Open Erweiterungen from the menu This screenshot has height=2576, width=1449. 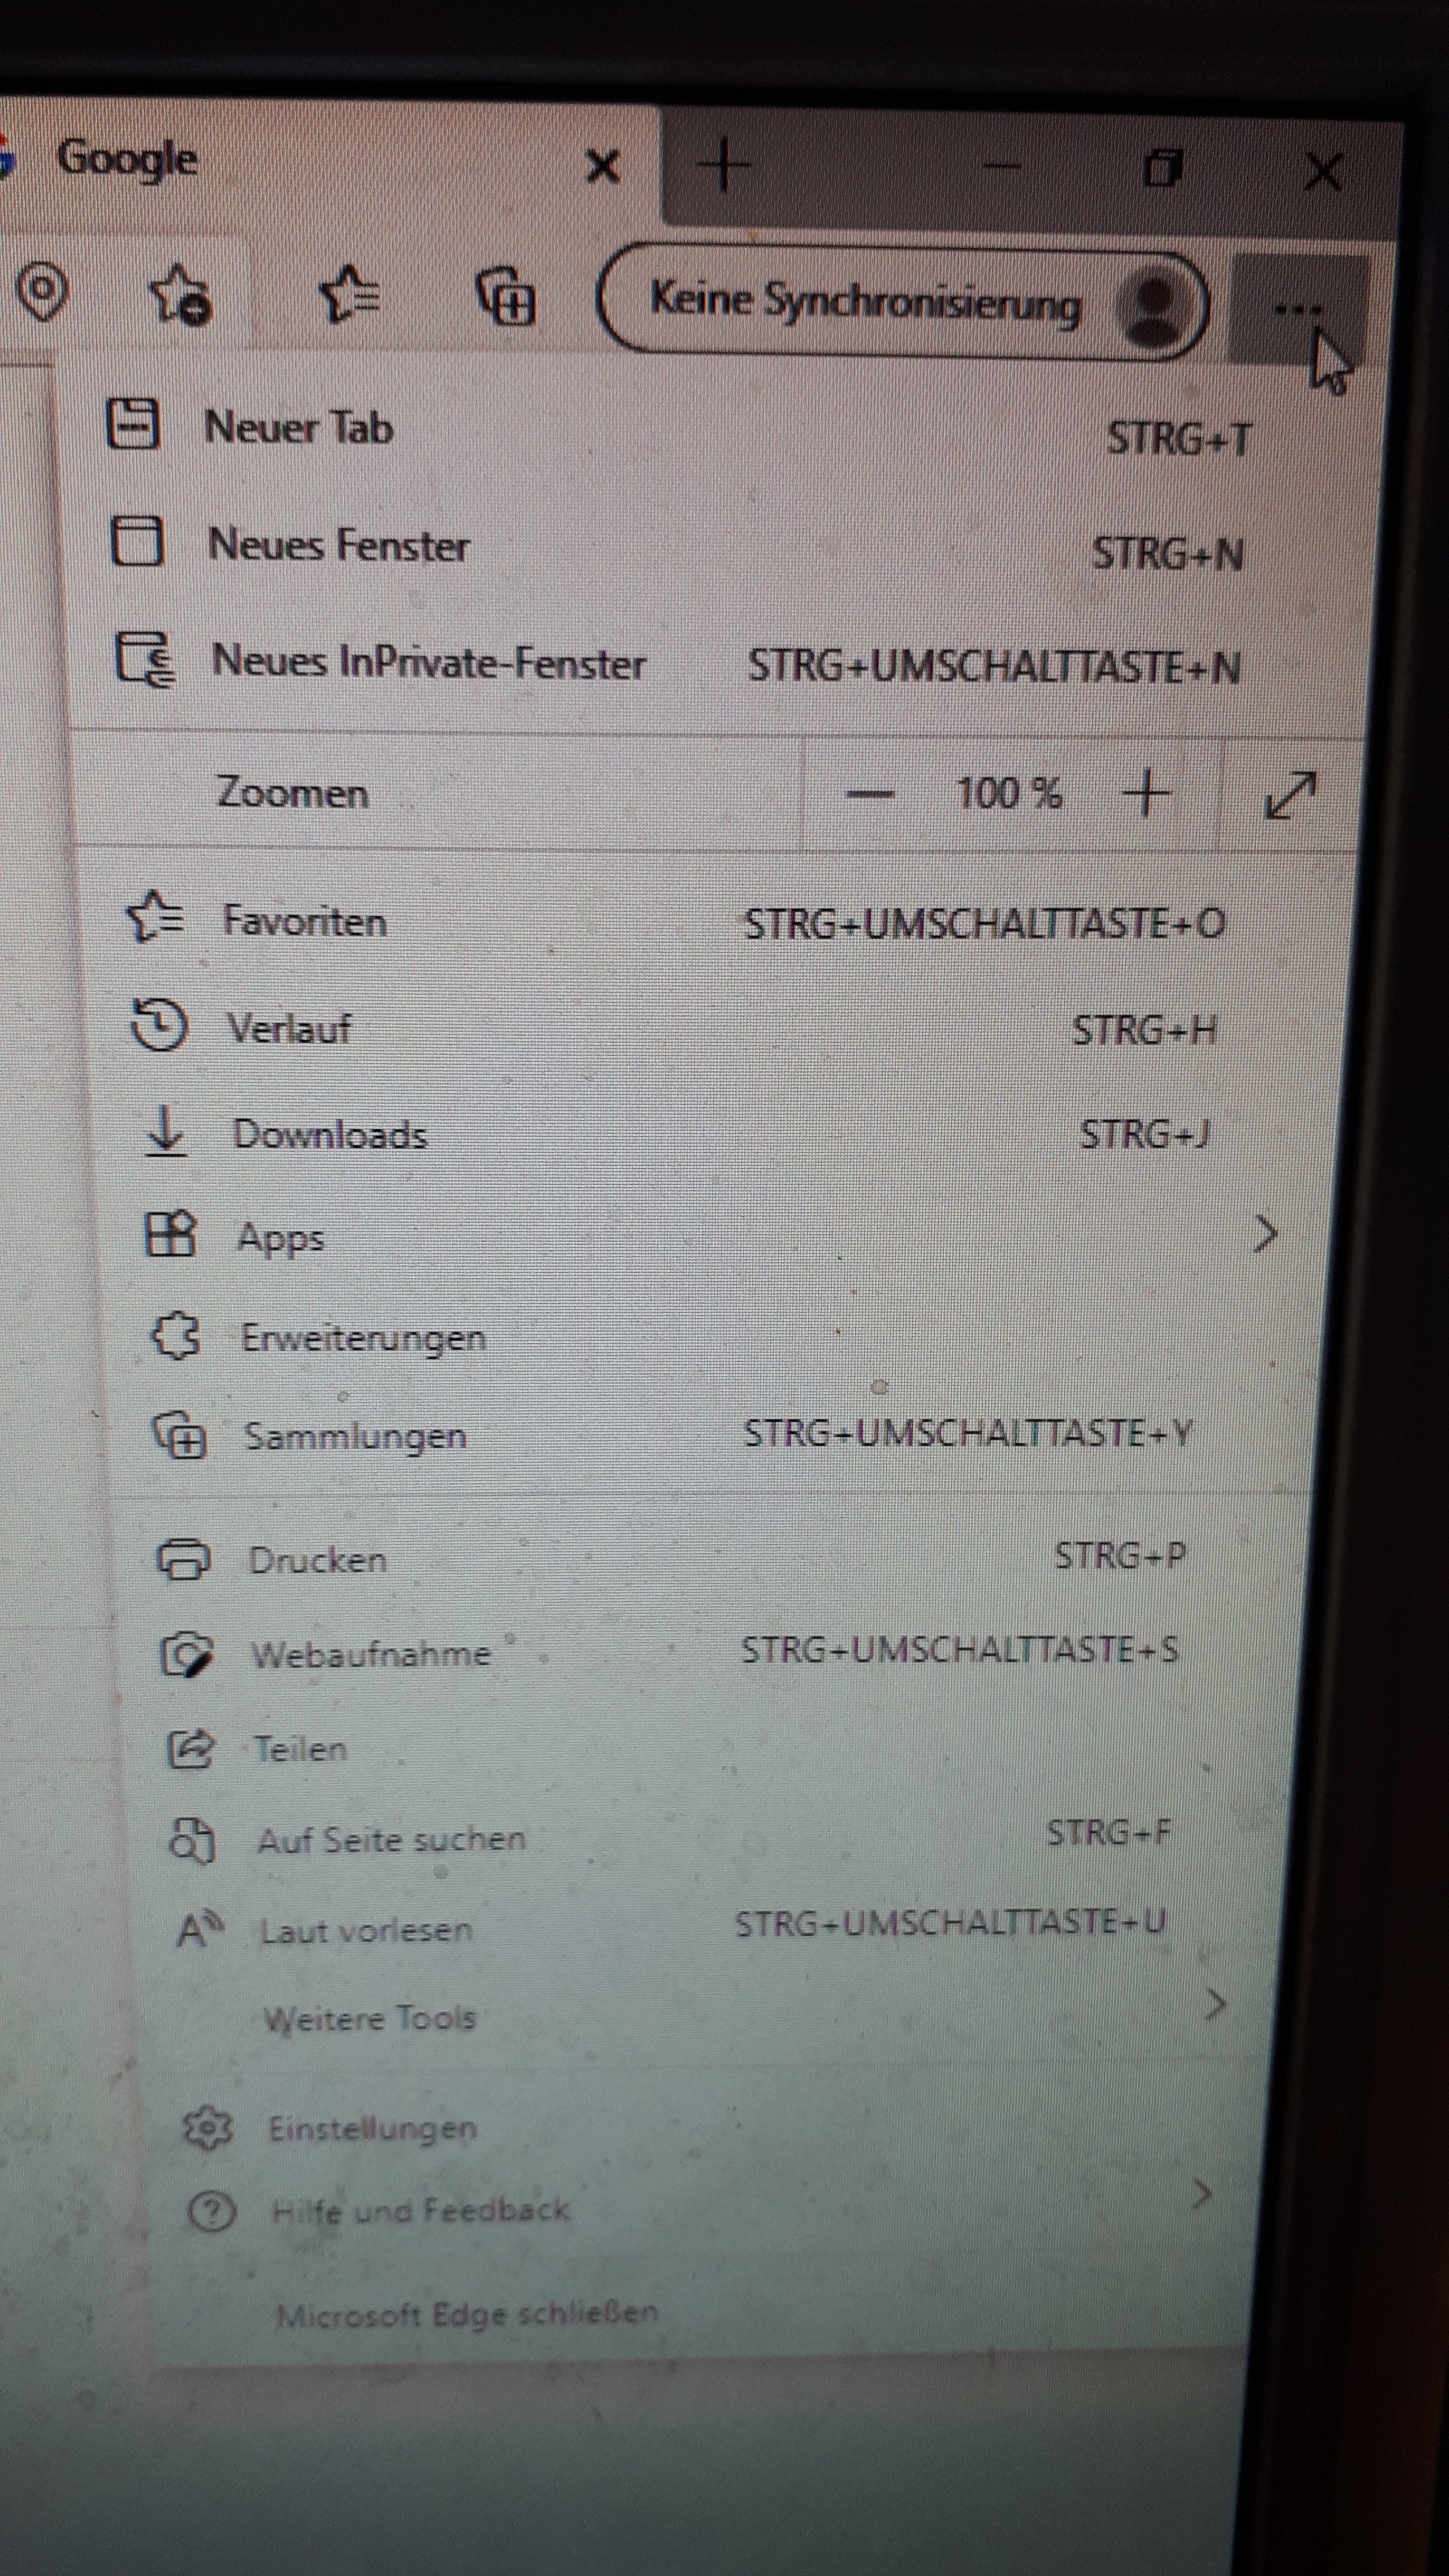[x=363, y=1338]
